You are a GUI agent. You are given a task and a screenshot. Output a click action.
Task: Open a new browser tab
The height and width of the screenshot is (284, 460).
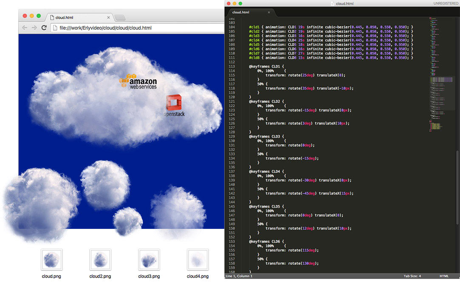click(120, 18)
